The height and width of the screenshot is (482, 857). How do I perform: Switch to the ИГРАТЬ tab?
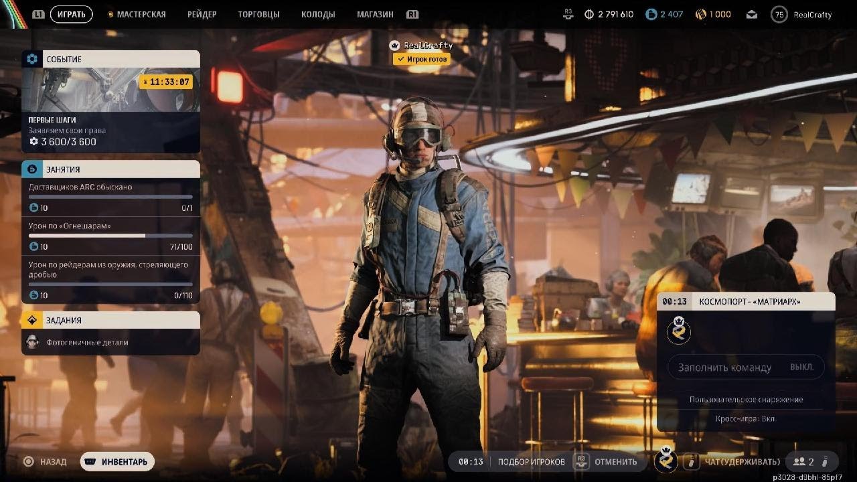pos(71,14)
